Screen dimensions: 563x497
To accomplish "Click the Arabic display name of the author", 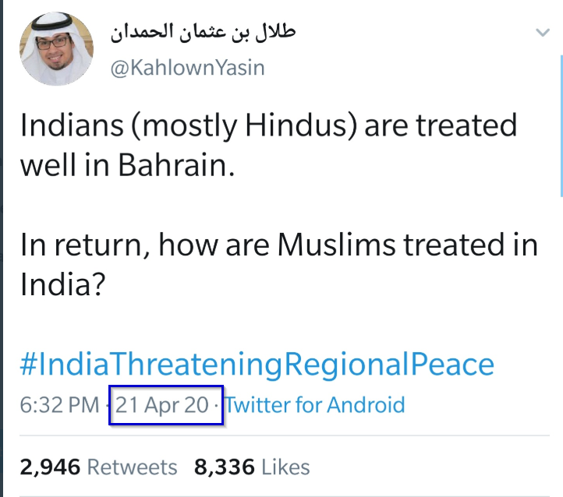I will click(x=204, y=32).
